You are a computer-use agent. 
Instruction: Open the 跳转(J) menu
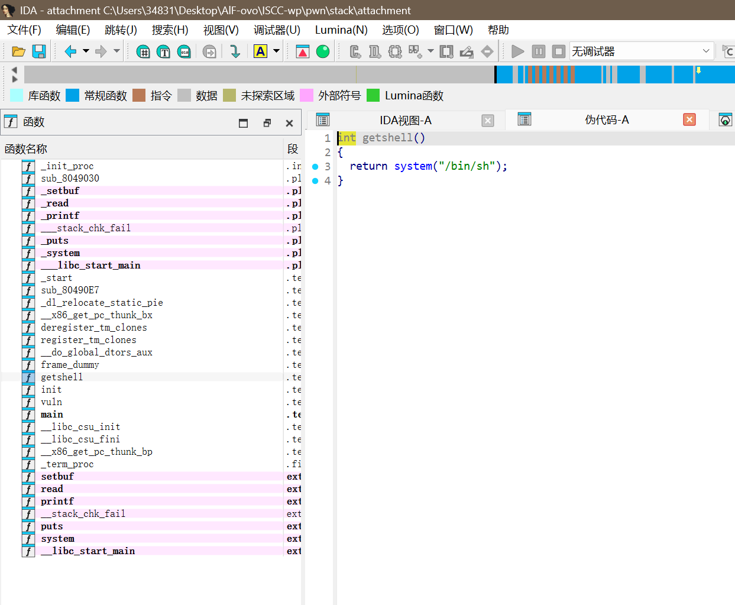click(121, 30)
